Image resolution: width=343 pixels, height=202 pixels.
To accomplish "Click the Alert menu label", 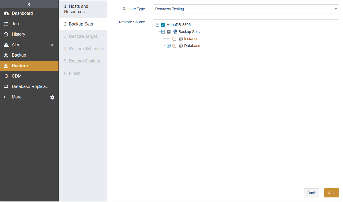I will pyautogui.click(x=16, y=45).
